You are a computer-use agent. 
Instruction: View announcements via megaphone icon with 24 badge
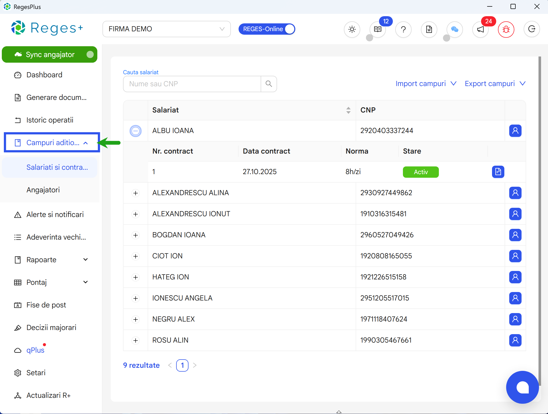(480, 29)
